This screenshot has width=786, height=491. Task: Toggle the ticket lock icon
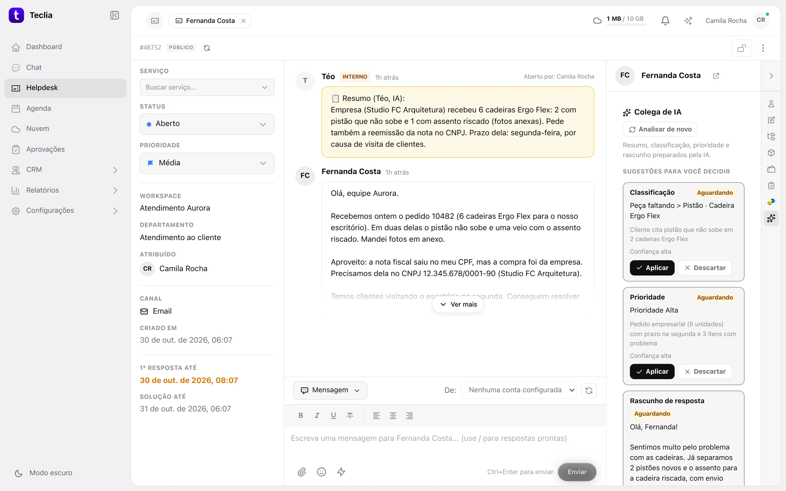coord(742,48)
